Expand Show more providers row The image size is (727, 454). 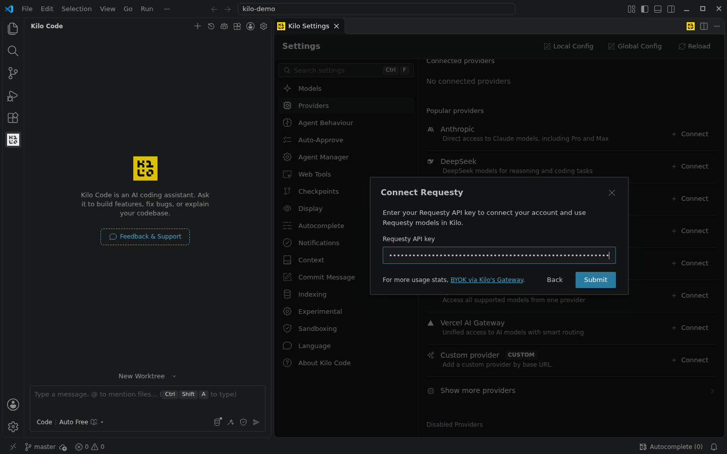pos(571,391)
